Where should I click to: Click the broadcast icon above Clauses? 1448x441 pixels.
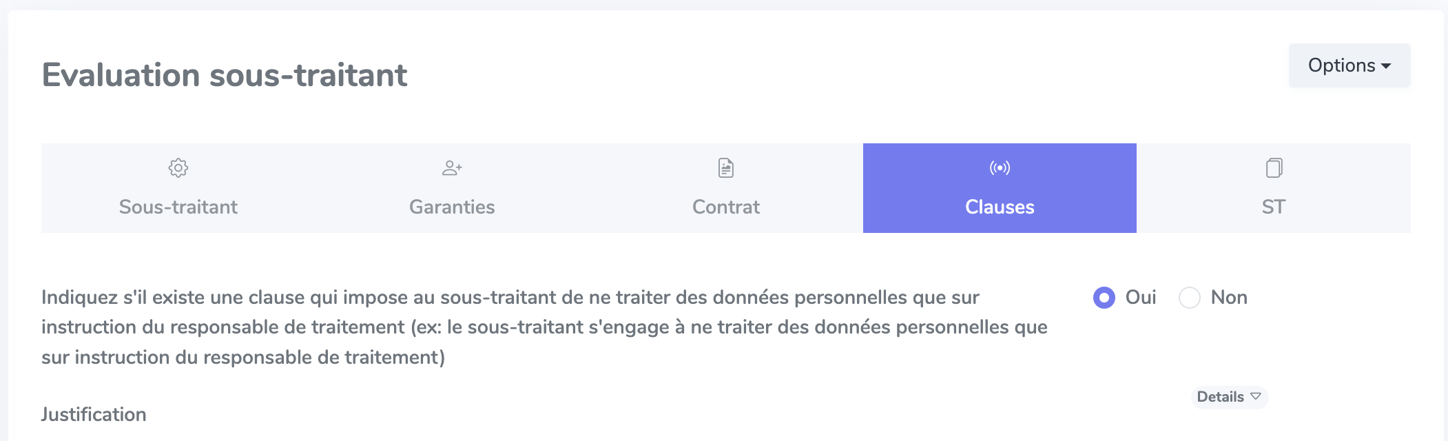tap(1000, 167)
